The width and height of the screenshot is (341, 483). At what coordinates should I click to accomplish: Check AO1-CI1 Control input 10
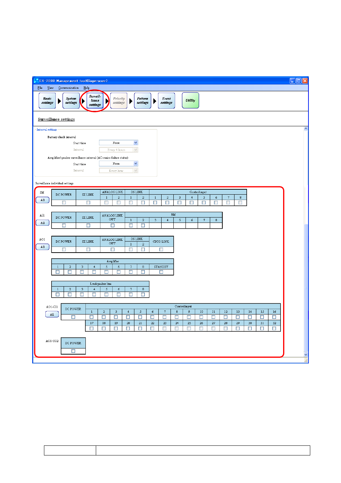pos(201,317)
